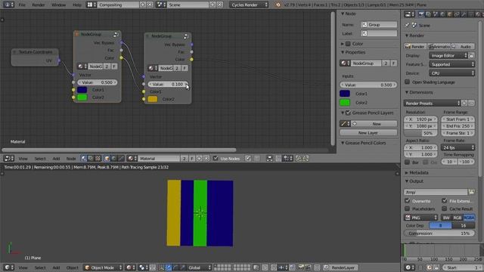Open the Compositing screen layout dropdown
This screenshot has height=272, width=484.
pos(118,5)
